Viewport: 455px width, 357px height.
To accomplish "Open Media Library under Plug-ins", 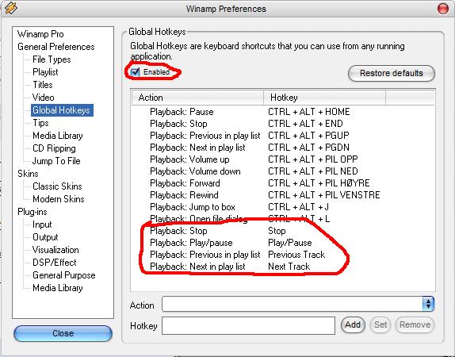I will pos(57,288).
